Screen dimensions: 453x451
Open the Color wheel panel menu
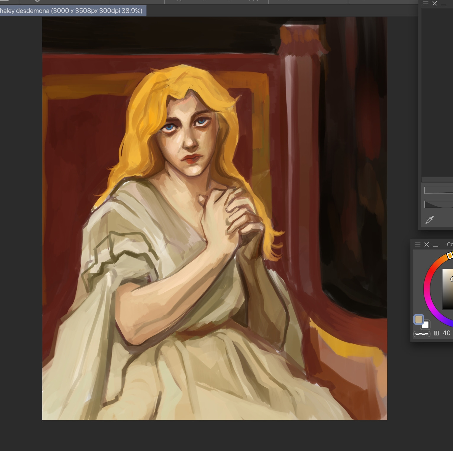pos(418,244)
